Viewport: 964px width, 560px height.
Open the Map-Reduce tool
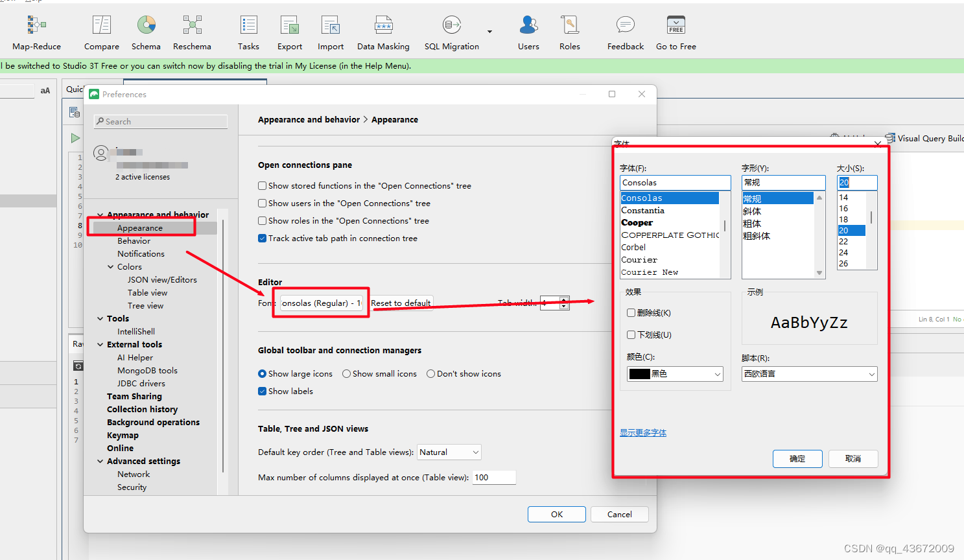click(x=36, y=32)
